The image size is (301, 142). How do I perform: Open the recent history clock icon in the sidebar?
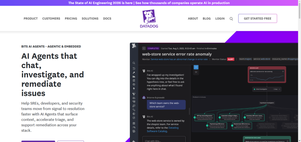(134, 69)
